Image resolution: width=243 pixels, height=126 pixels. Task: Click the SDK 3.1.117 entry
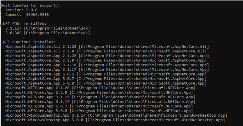[48, 28]
